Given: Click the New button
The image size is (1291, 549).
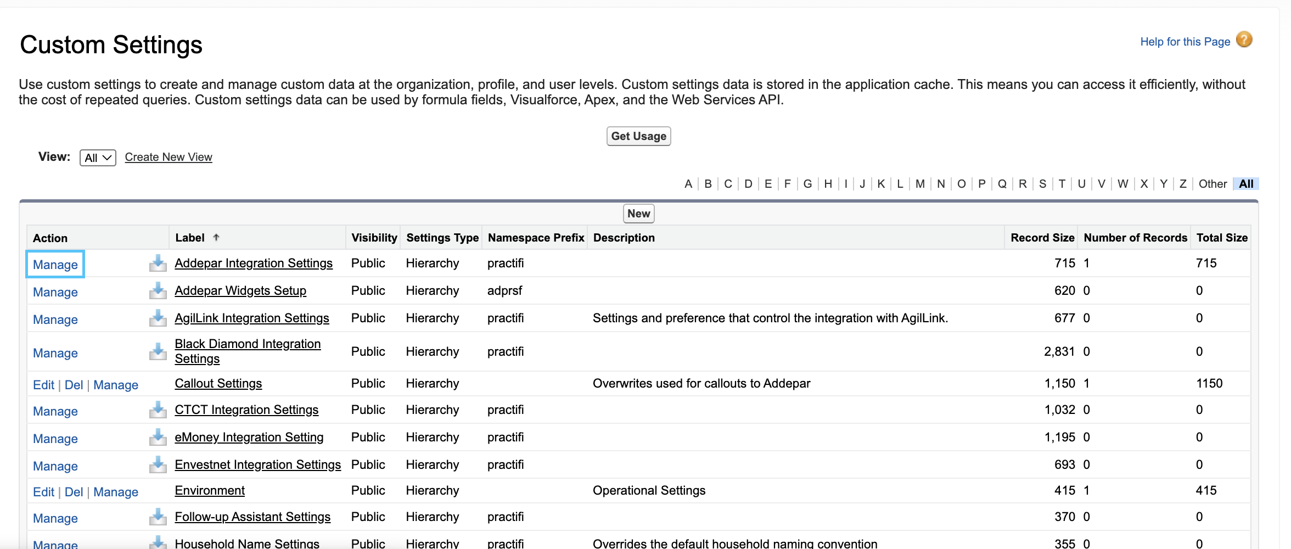Looking at the screenshot, I should tap(638, 214).
